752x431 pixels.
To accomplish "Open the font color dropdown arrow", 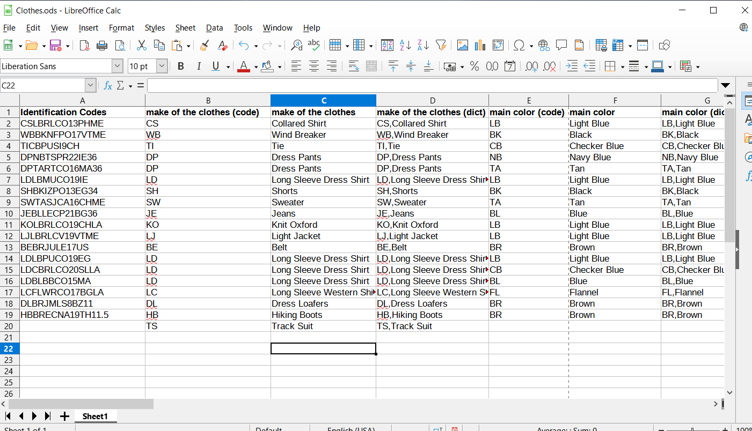I will [256, 67].
